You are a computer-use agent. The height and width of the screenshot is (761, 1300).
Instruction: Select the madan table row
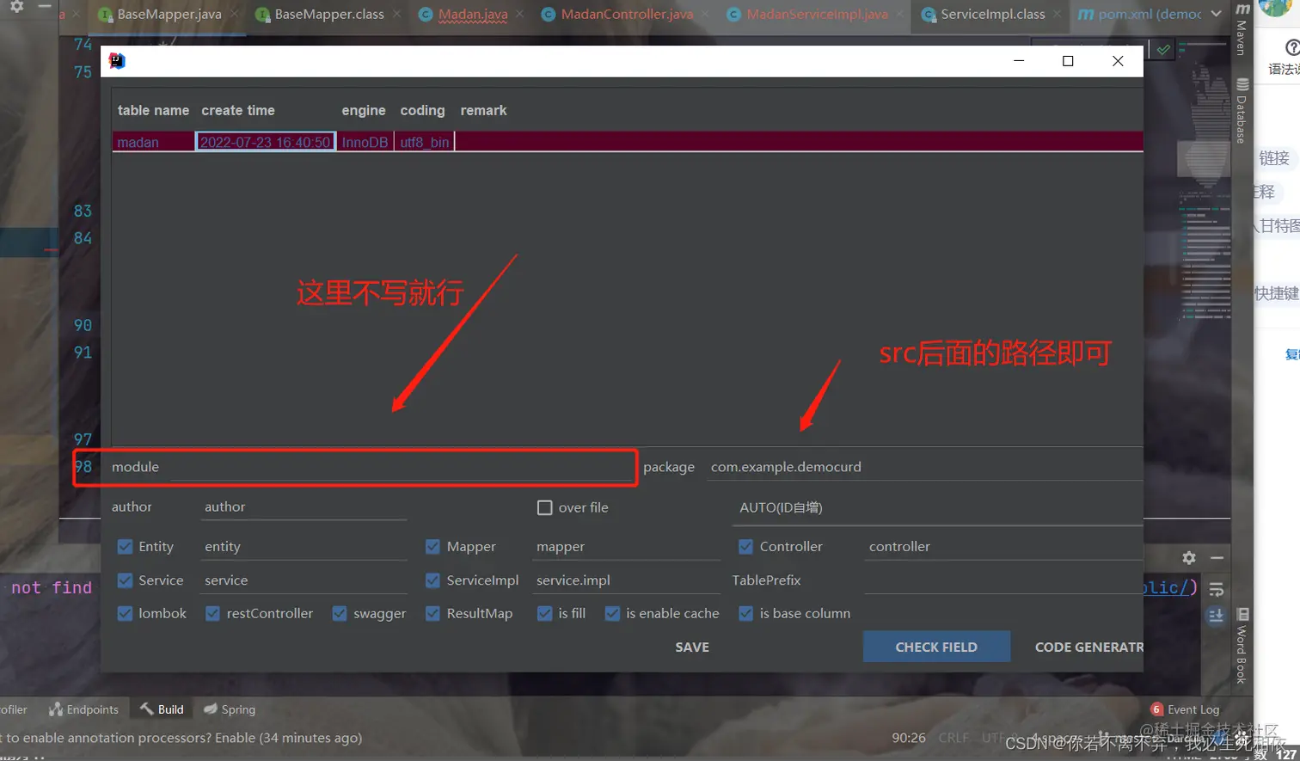tap(628, 142)
